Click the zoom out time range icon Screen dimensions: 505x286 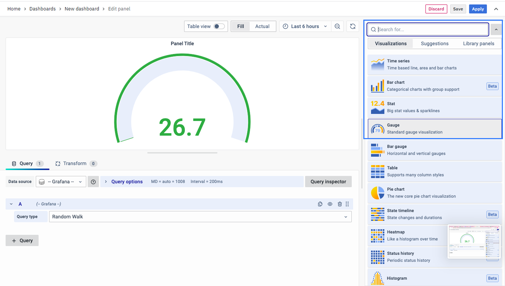pos(337,26)
